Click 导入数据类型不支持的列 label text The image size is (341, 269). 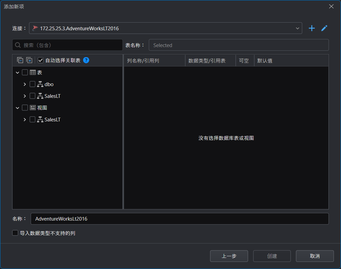47,233
